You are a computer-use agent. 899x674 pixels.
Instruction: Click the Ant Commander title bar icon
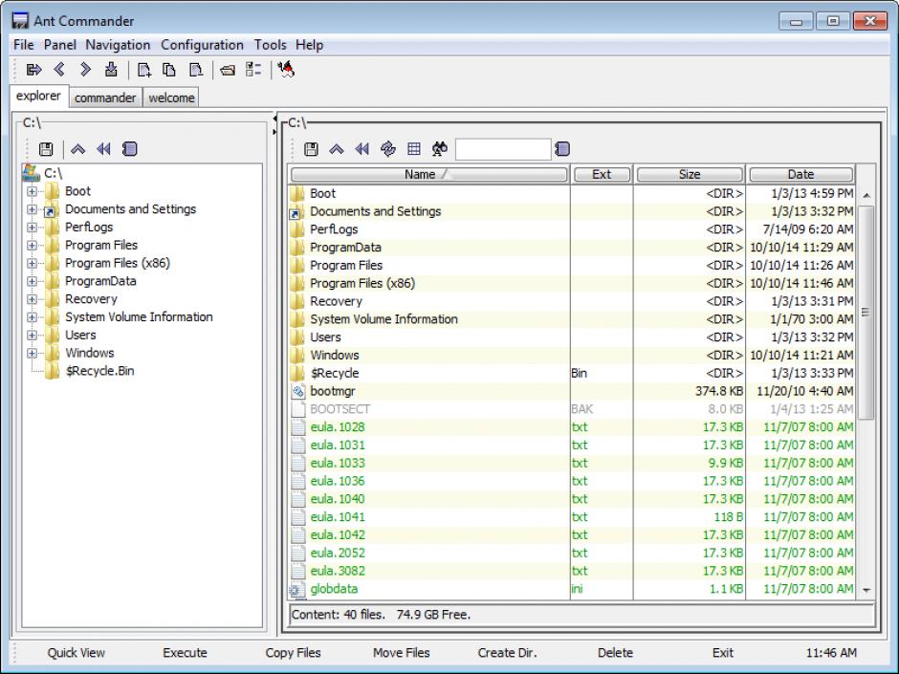pyautogui.click(x=20, y=21)
